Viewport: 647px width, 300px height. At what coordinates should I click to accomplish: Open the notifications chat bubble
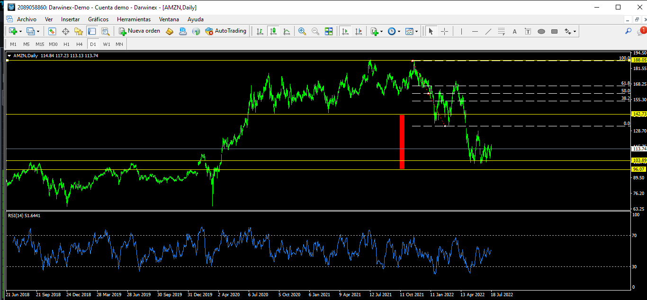(642, 31)
